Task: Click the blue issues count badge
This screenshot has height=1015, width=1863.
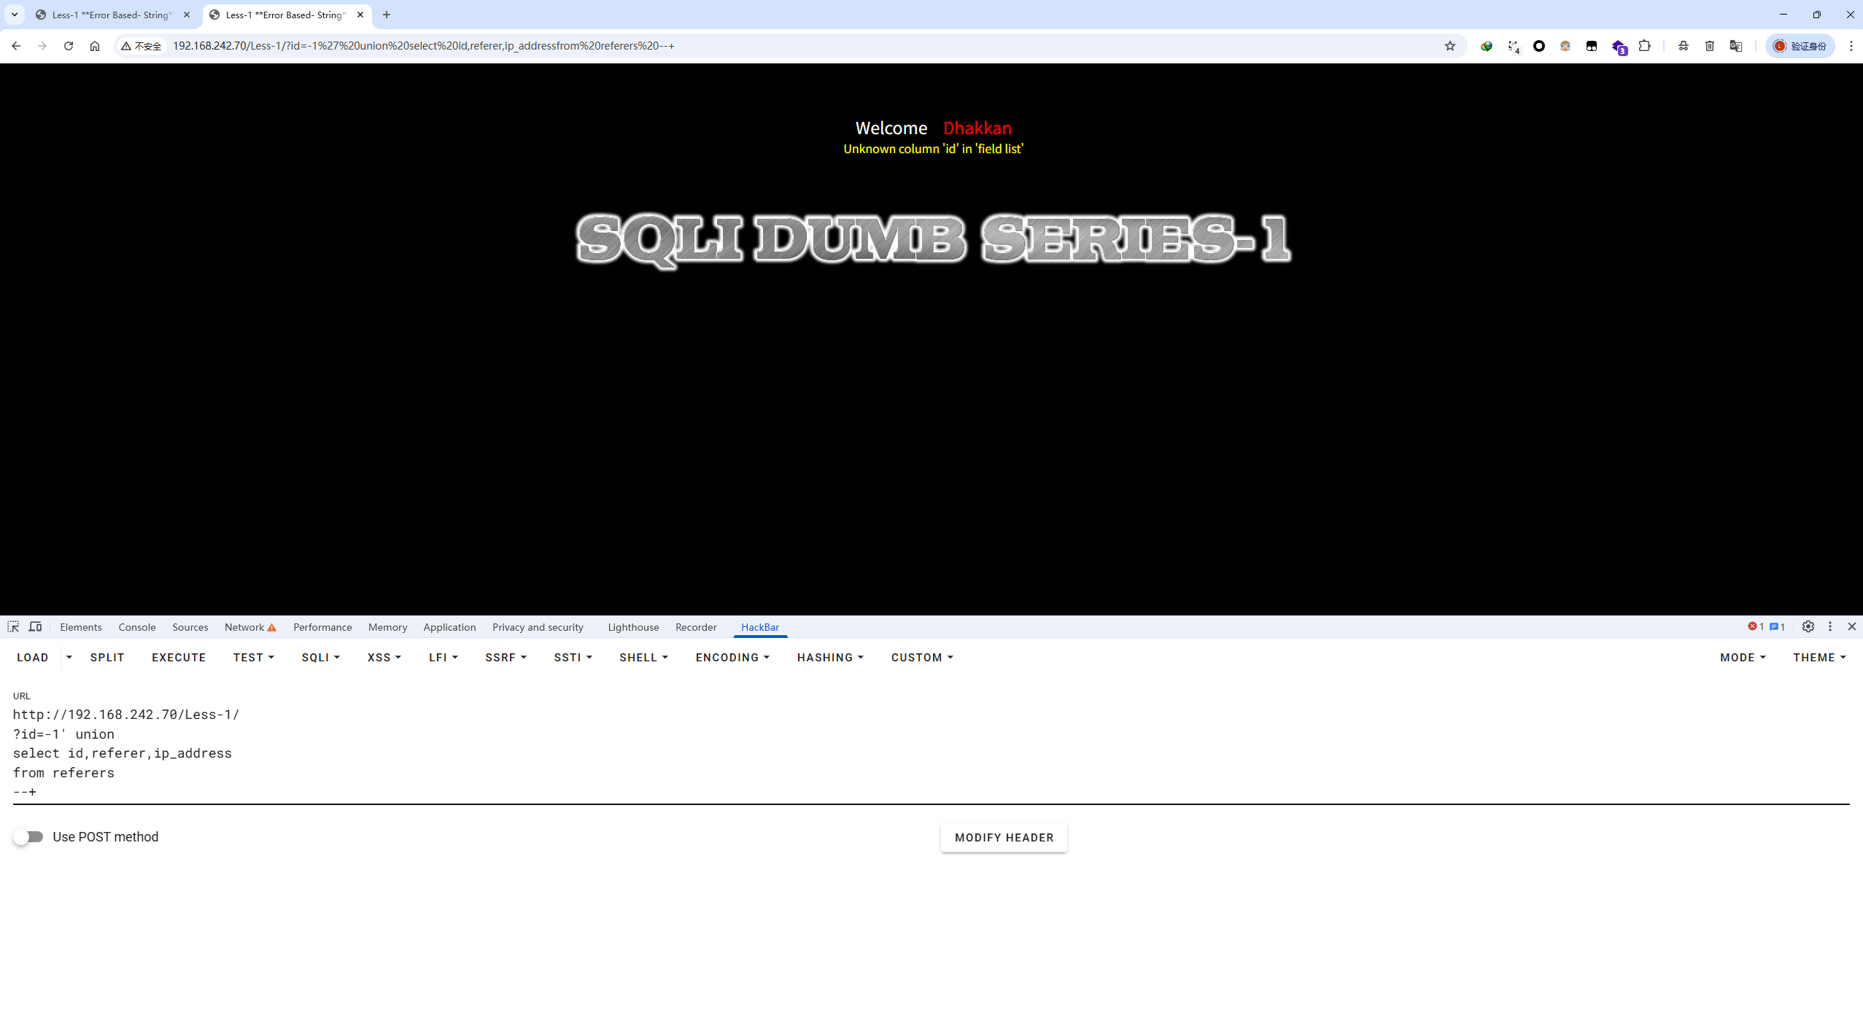Action: point(1777,626)
